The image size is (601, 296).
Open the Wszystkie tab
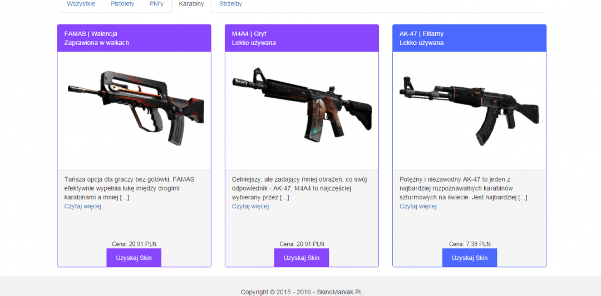tap(81, 4)
